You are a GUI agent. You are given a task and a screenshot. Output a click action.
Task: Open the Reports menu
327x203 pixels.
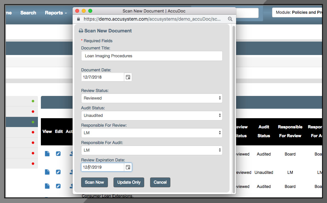click(x=56, y=13)
